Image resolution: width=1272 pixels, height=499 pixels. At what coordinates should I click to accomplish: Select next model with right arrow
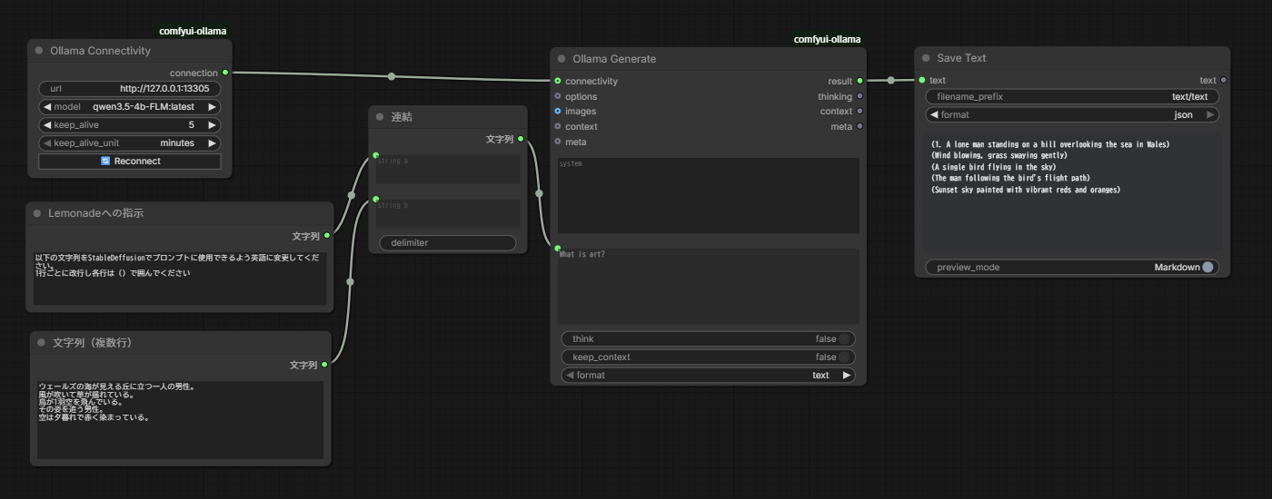(213, 106)
